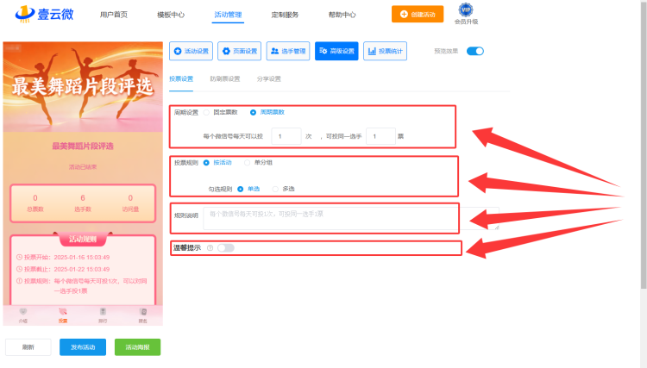This screenshot has width=647, height=368.
Task: Select the 固定票数 radio option
Action: pyautogui.click(x=206, y=112)
